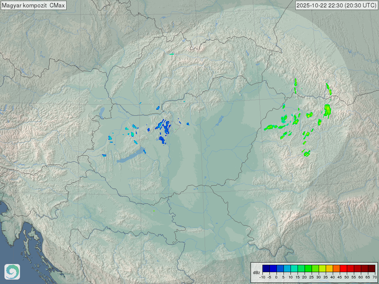Select the dark navy -10 to -5 swatch
Image resolution: width=379 pixels, height=284 pixels.
[x=266, y=268]
